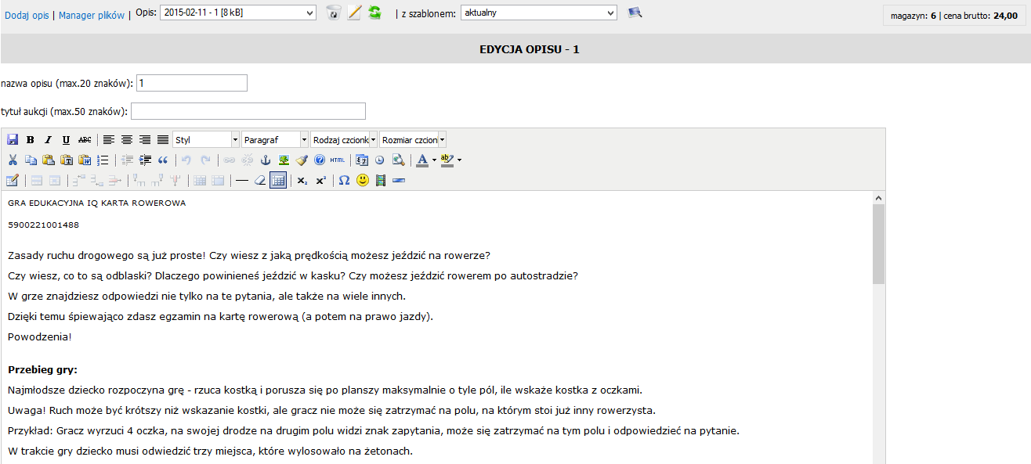Click the green refresh arrows icon

point(374,13)
